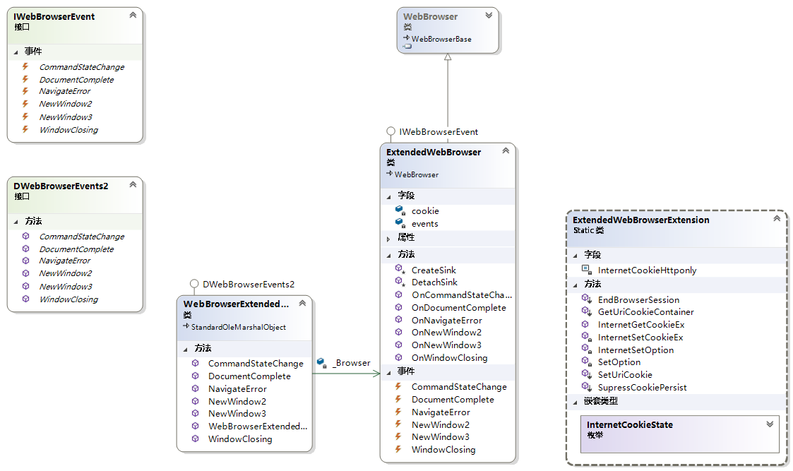Select the DWebBrowserEvents2 lollipop above WebBrowserExtended
793x471 pixels.
click(194, 284)
